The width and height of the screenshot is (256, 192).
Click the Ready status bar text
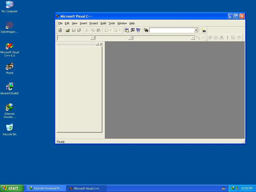coord(60,142)
